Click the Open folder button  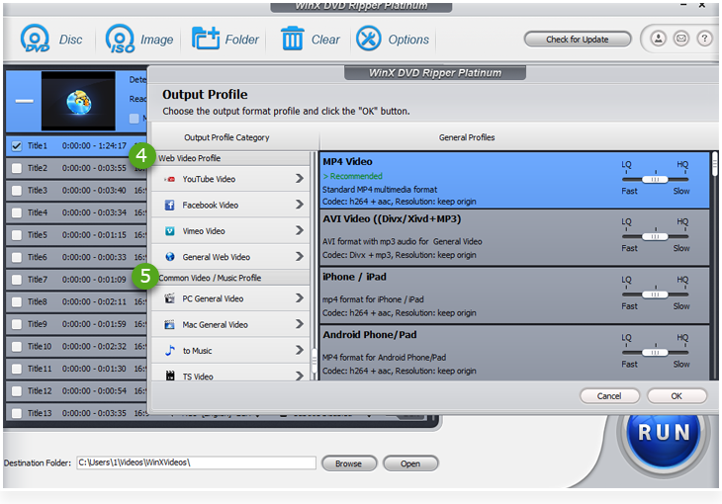[409, 463]
